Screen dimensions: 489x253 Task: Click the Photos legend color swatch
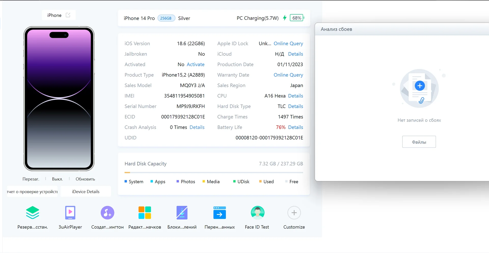(178, 181)
